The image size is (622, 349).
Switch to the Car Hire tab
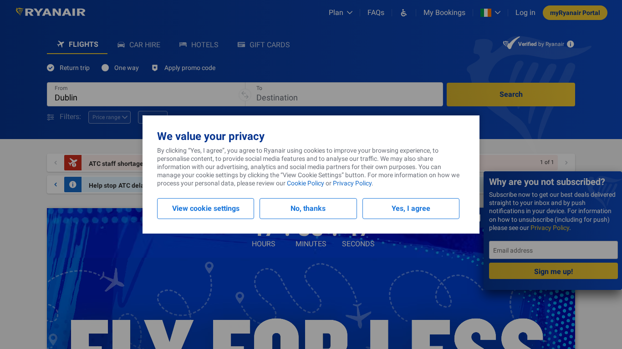(139, 45)
